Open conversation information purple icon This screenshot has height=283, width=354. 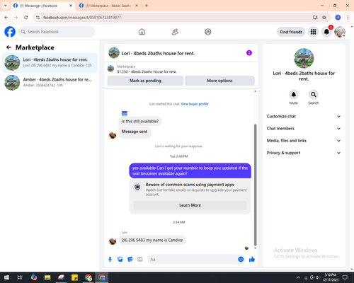point(249,53)
